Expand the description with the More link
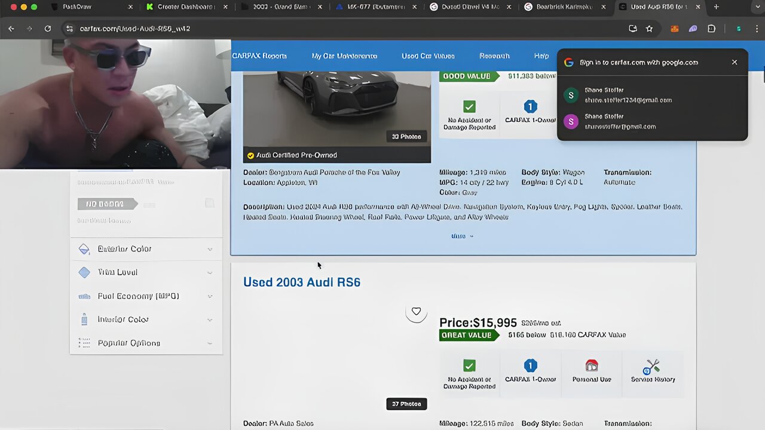The height and width of the screenshot is (430, 765). point(462,236)
